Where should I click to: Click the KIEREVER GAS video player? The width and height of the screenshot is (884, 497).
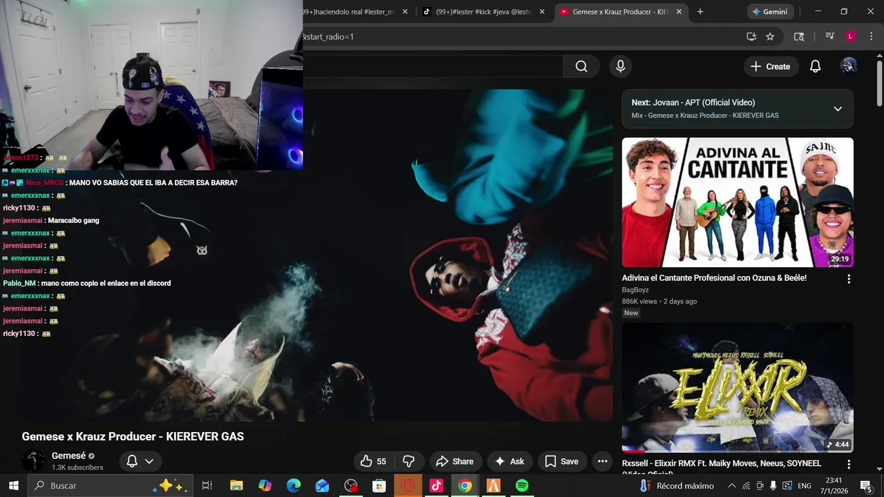point(317,255)
